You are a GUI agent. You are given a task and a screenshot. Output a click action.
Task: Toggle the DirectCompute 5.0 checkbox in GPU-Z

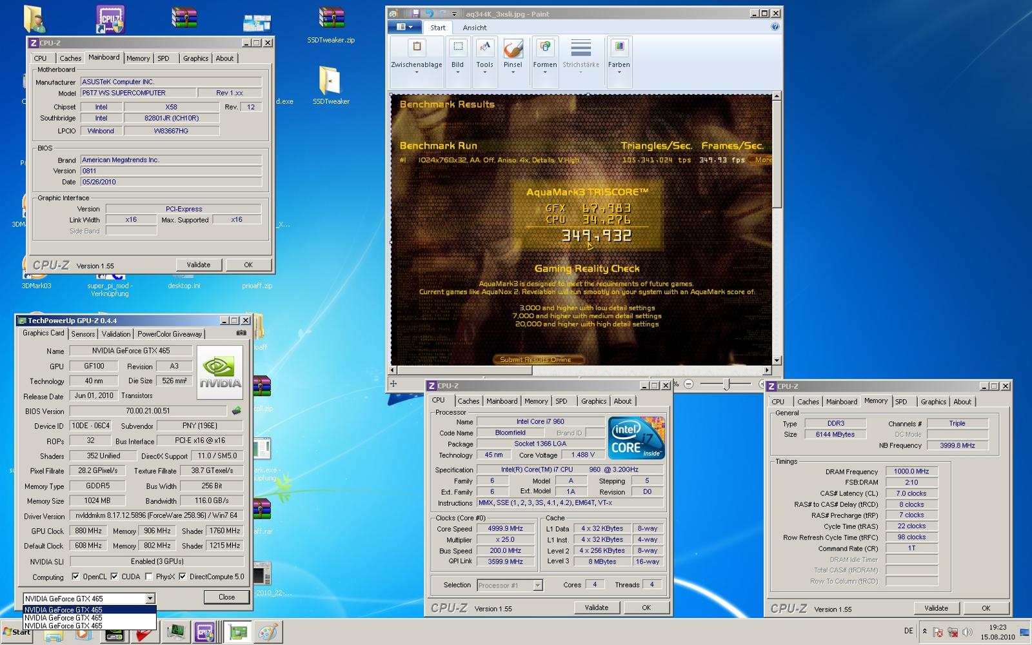tap(183, 577)
